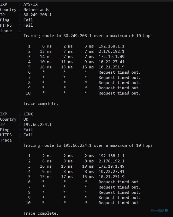Click the HTTPS Fail result under LINX
This screenshot has width=173, height=217.
[x=28, y=135]
